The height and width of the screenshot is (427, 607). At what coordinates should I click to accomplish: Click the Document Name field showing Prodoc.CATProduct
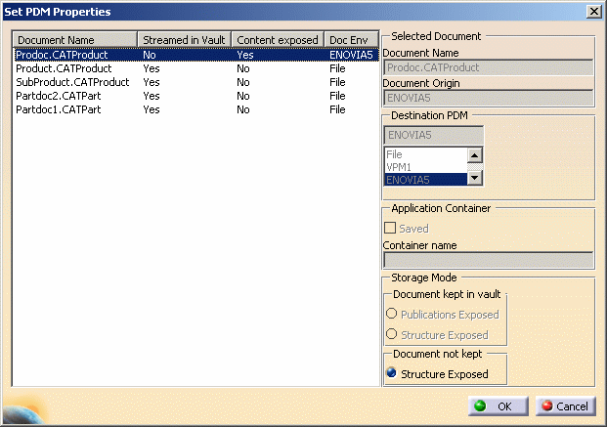click(x=489, y=67)
